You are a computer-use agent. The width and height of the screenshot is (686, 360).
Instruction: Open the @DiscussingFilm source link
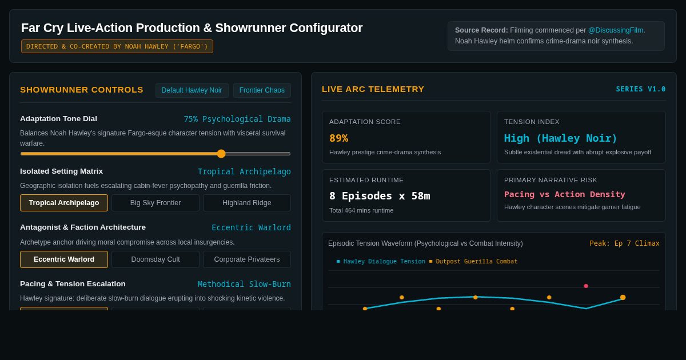(616, 30)
